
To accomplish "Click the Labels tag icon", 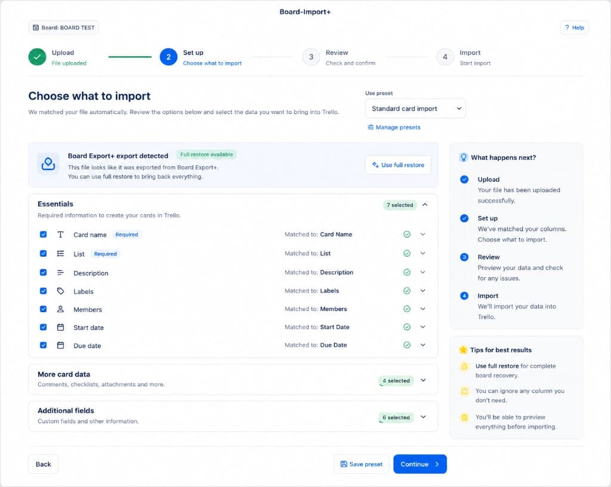I will click(x=60, y=291).
